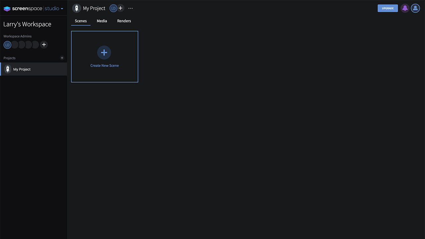The height and width of the screenshot is (239, 425).
Task: Open the notifications bell
Action: [405, 8]
